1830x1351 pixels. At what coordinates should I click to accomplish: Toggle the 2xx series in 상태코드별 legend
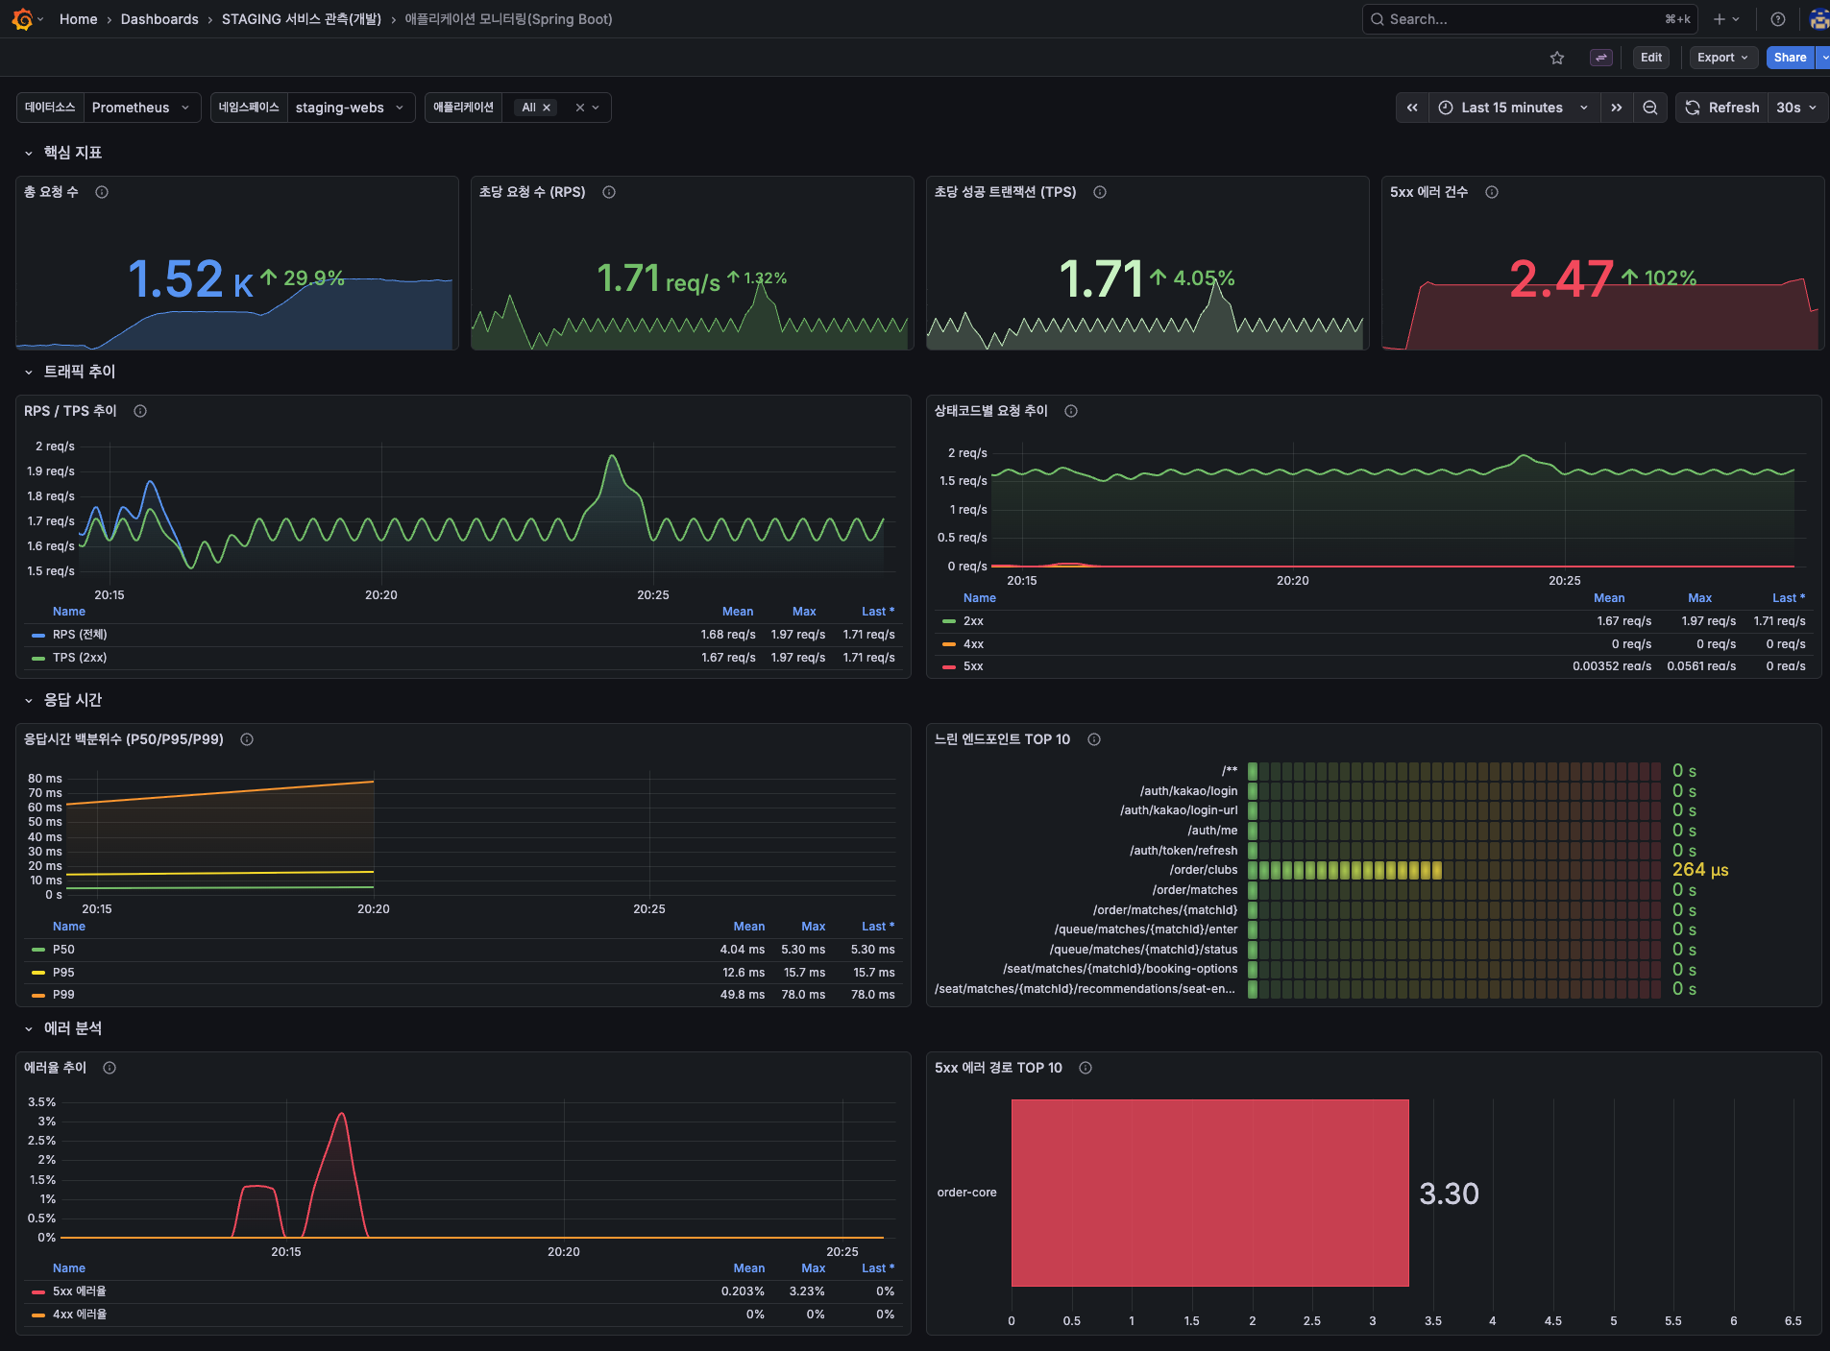tap(973, 621)
